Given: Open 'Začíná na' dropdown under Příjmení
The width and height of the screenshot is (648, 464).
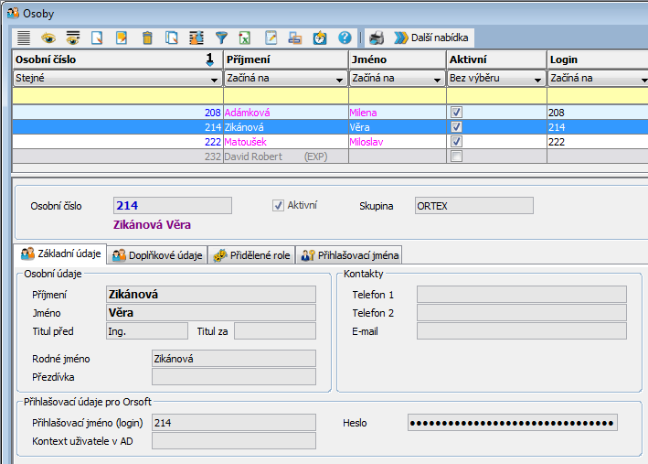Looking at the screenshot, I should [340, 80].
